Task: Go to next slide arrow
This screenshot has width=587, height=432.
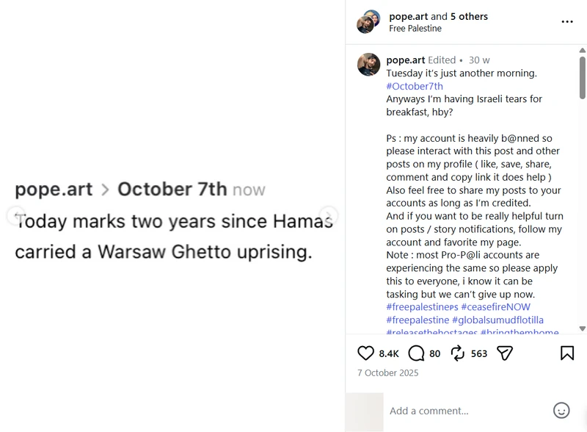Action: (x=328, y=215)
